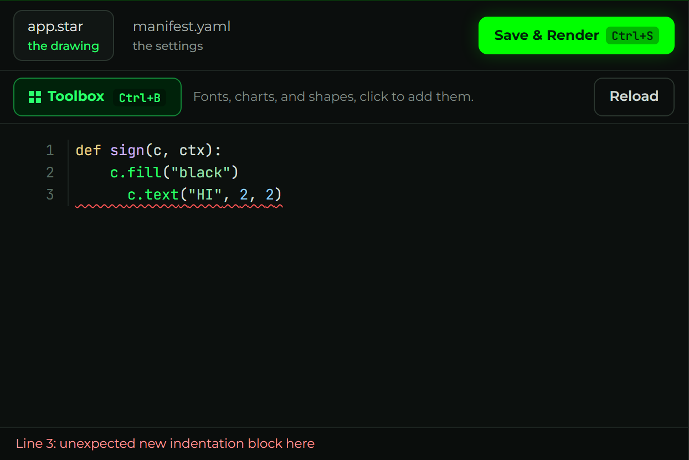The width and height of the screenshot is (689, 460).
Task: Open the Toolbox panel
Action: (x=97, y=97)
